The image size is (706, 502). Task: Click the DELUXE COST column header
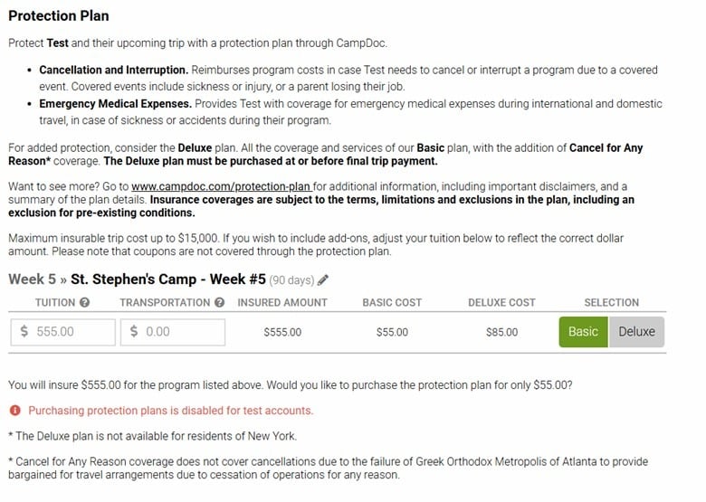point(501,303)
